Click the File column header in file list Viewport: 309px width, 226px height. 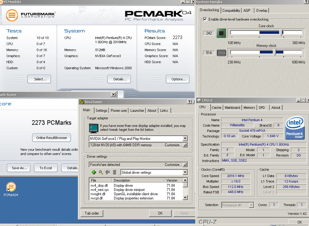coord(100,180)
